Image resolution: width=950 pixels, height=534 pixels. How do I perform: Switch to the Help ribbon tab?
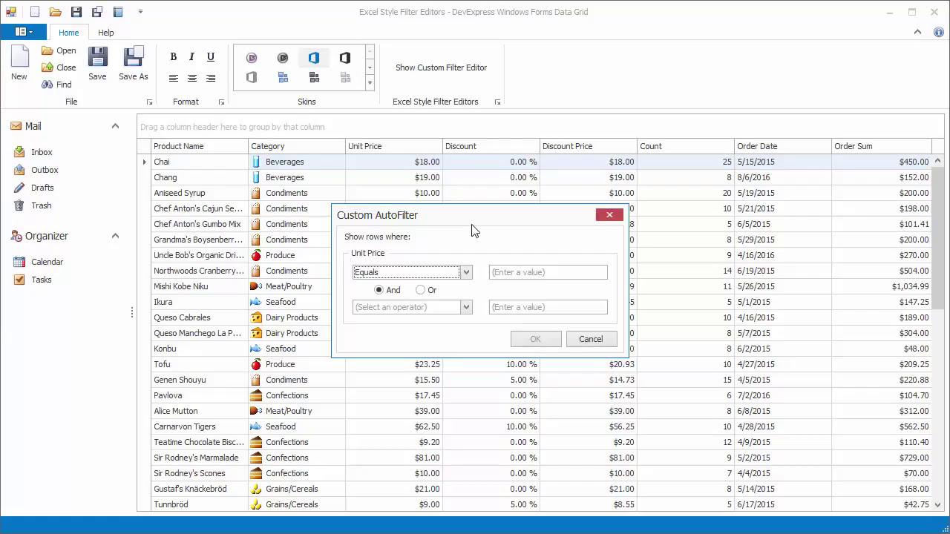pos(106,33)
